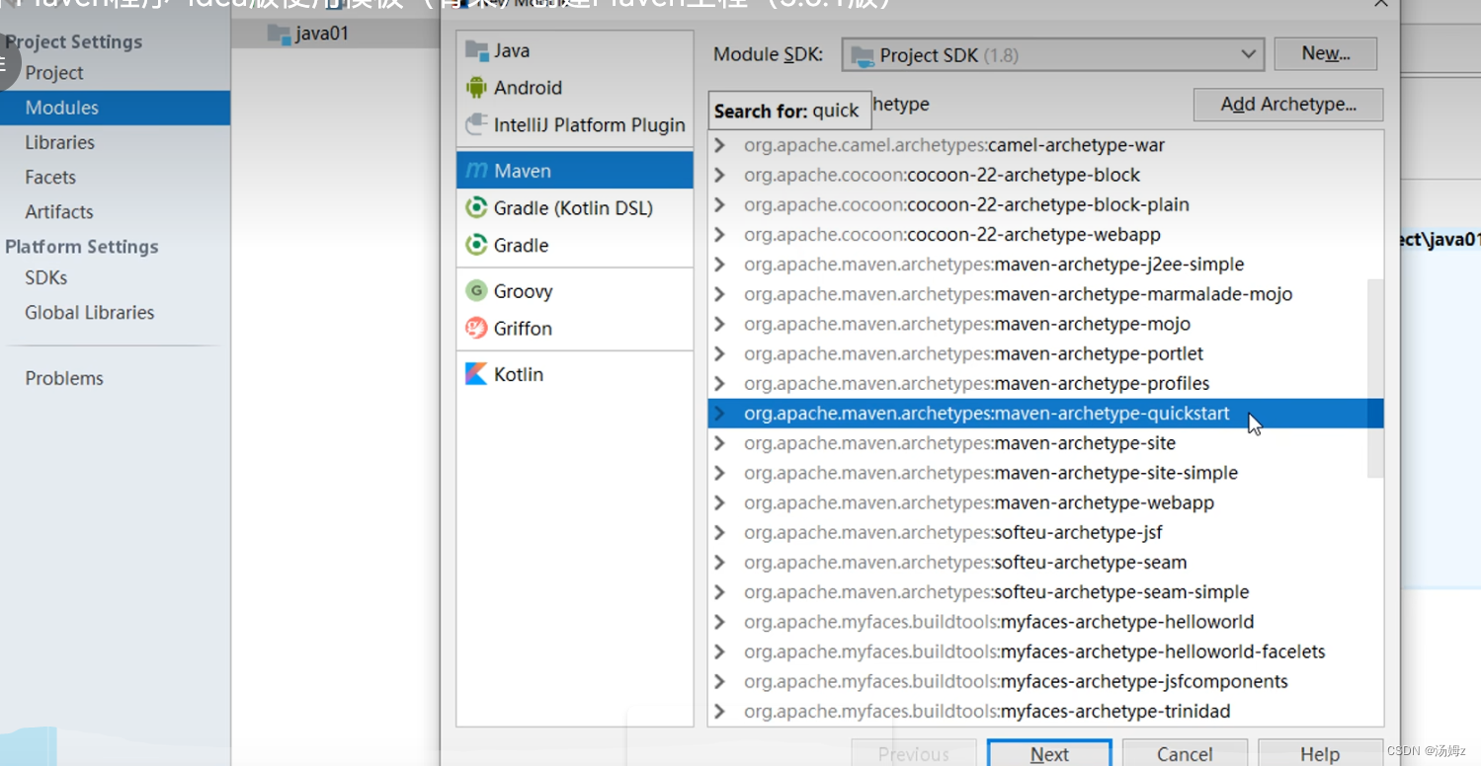
Task: Expand myfaces-archetype-trinidad node
Action: pos(720,711)
